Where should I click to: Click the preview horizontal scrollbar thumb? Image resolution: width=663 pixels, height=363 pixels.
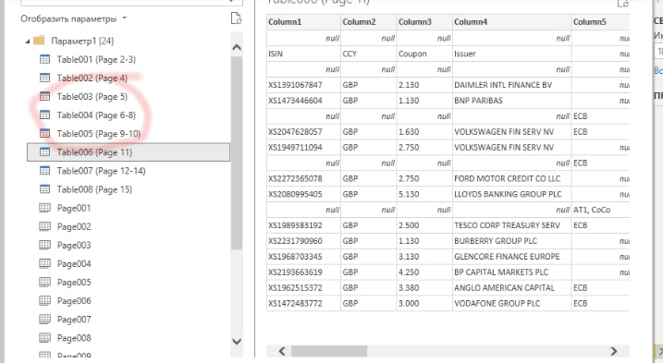point(329,351)
